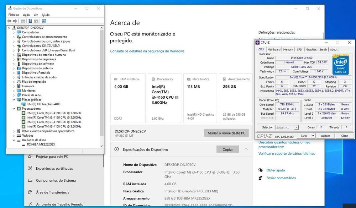356x208 pixels.
Task: Click the Intel(R) HD Graphics 4400 device icon
Action: click(23, 104)
